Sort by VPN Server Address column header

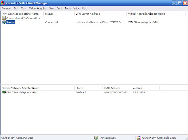[100, 14]
